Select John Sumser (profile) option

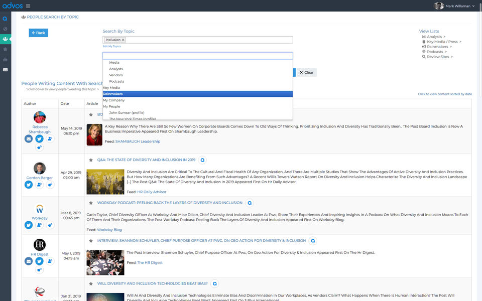[198, 113]
